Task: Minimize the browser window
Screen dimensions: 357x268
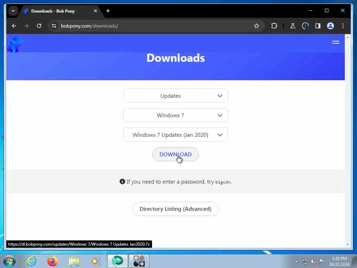Action: (311, 10)
